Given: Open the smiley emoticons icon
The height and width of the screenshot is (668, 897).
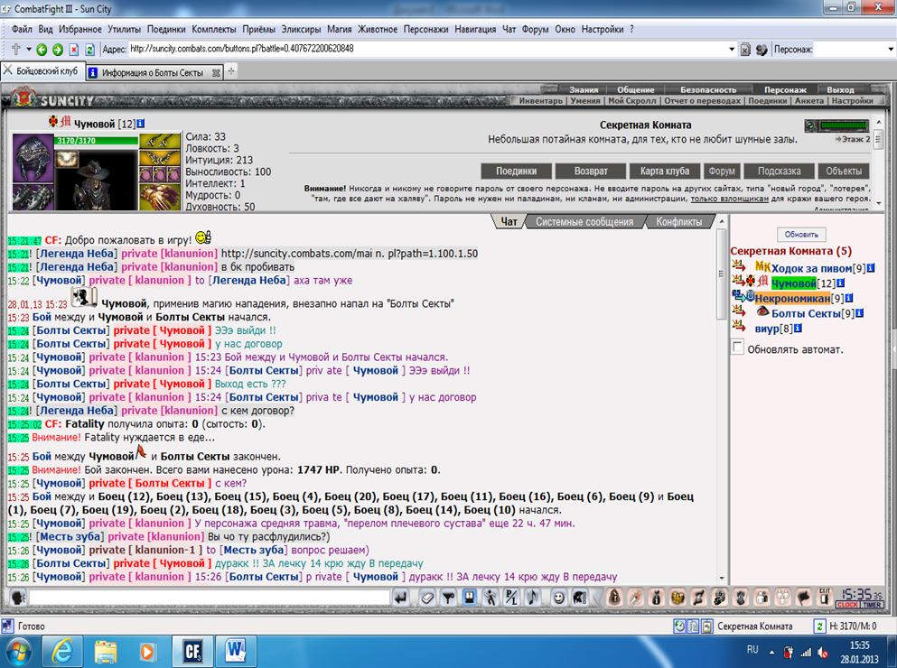Looking at the screenshot, I should [x=558, y=598].
